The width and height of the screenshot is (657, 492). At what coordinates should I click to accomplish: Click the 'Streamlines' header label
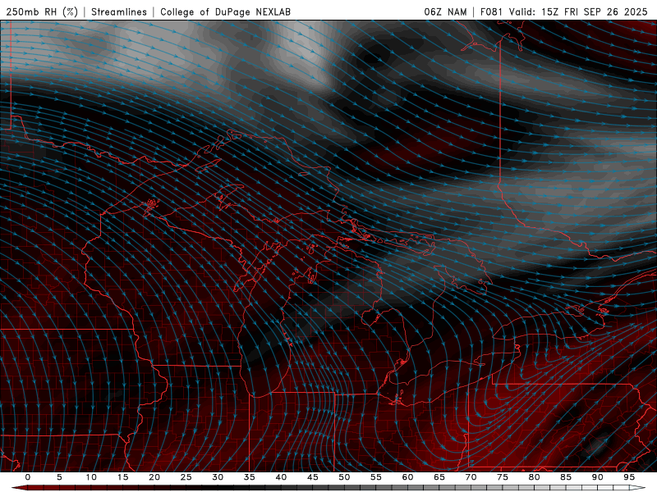[119, 11]
